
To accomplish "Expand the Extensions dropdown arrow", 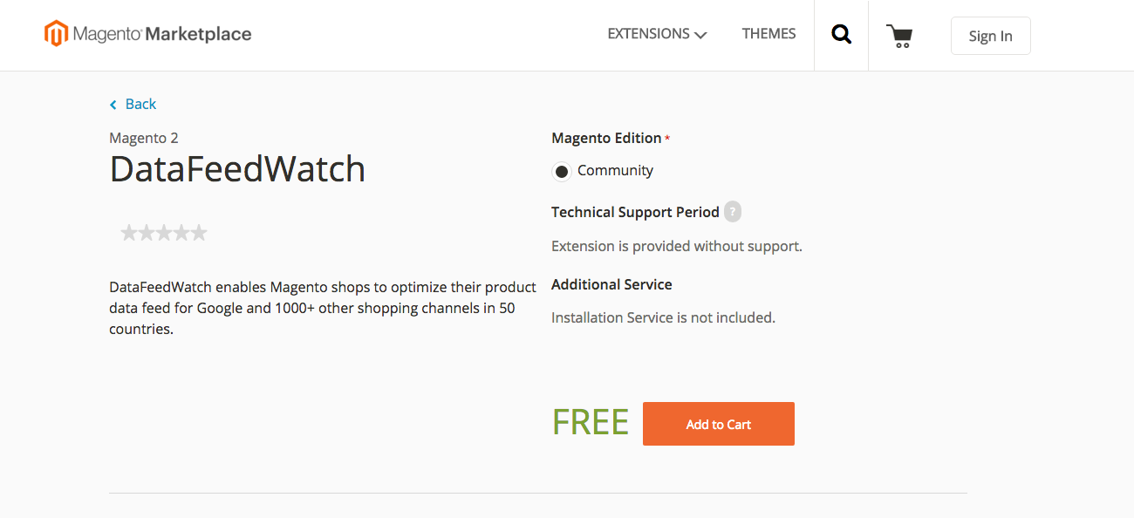I will 700,35.
